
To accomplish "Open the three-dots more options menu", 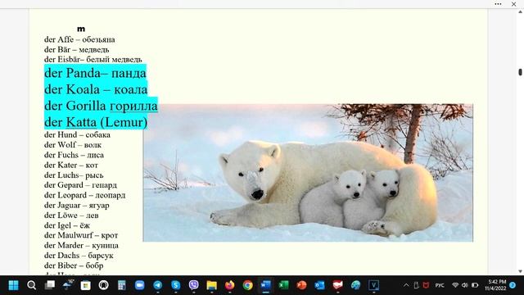I will (x=498, y=4).
